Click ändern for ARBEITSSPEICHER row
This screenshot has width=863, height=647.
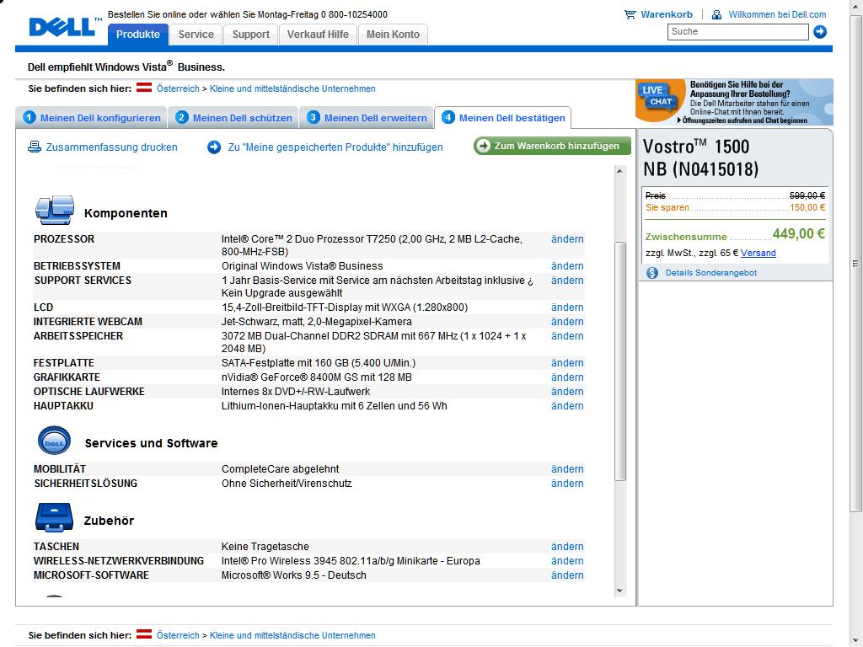click(567, 335)
